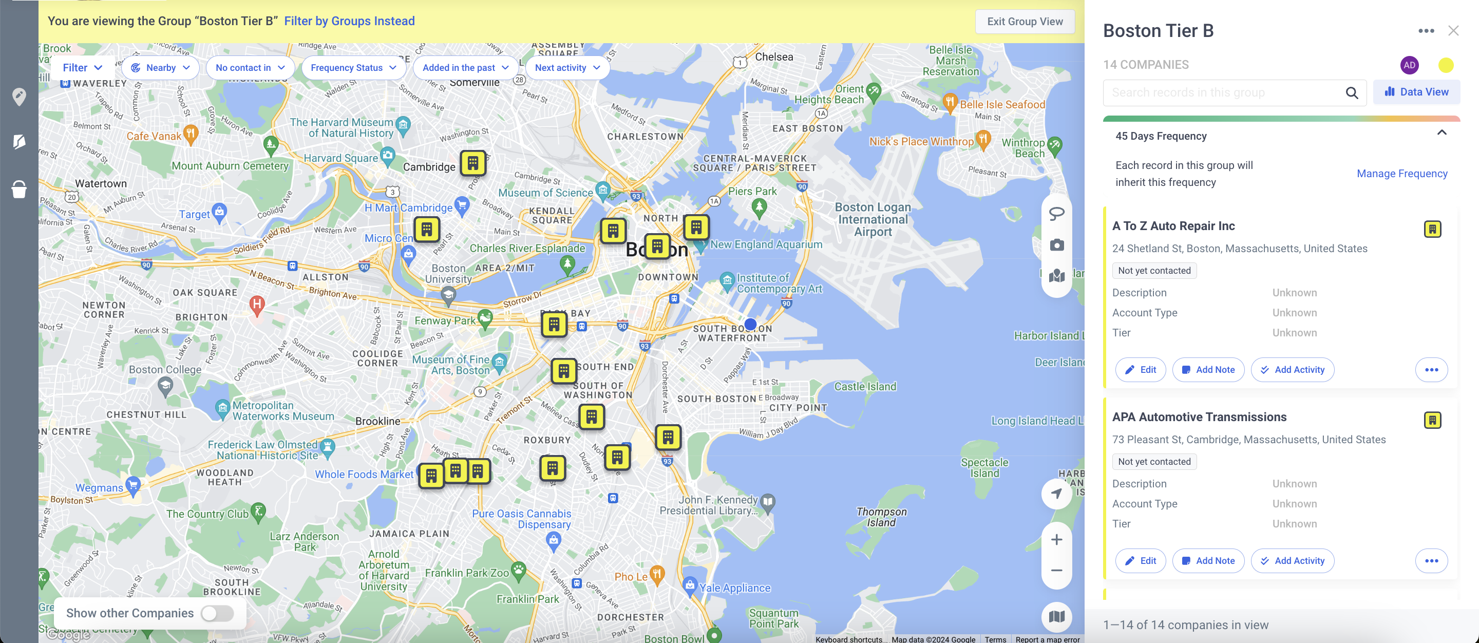Add Note to A To Z Auto Repair Inc
This screenshot has width=1479, height=643.
pyautogui.click(x=1208, y=370)
